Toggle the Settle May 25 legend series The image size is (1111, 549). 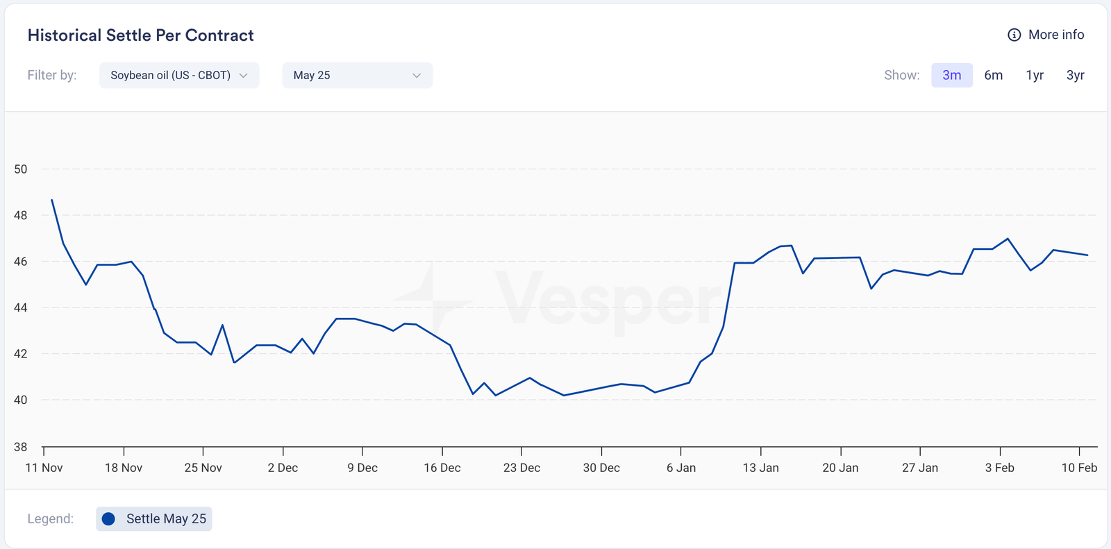[154, 519]
